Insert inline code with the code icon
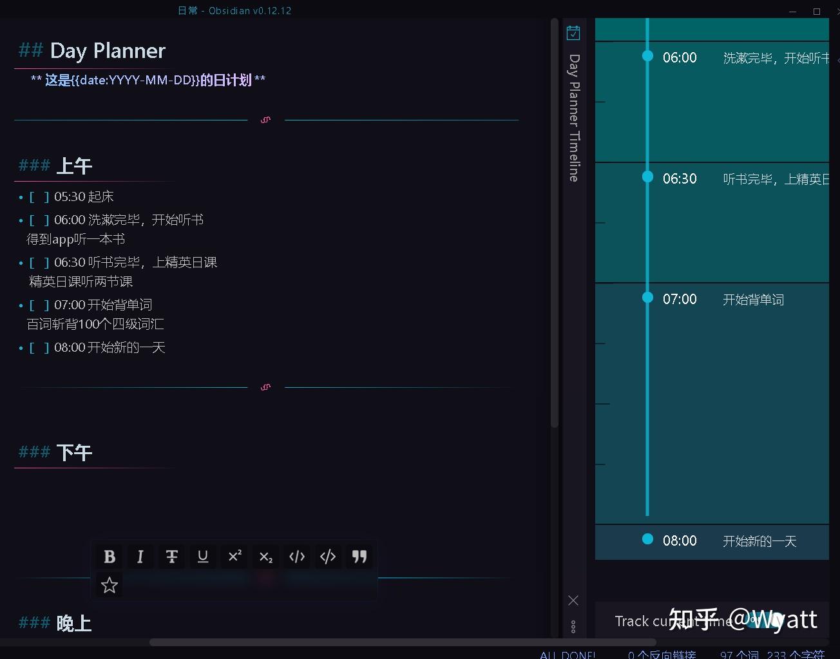The height and width of the screenshot is (659, 840). click(296, 557)
